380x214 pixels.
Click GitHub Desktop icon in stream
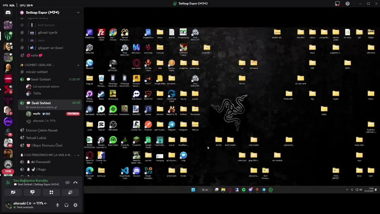[89, 96]
